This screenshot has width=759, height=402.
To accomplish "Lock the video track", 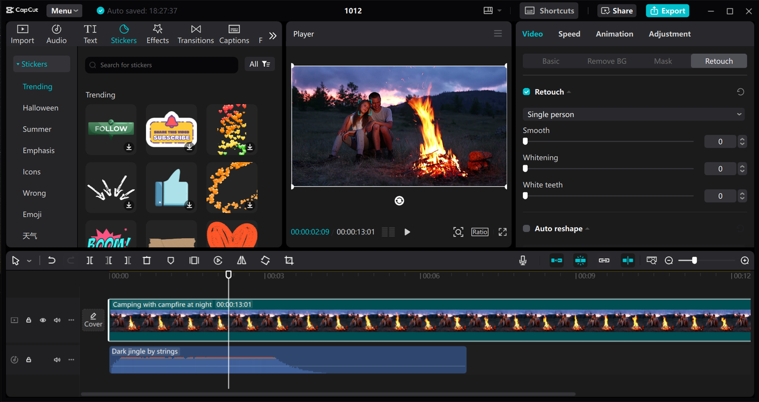I will [28, 320].
